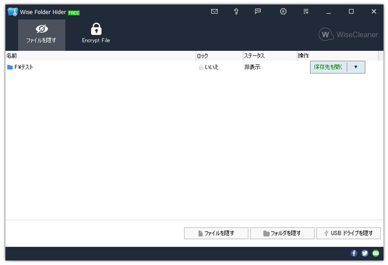Click the lock icon showing いいえ

pyautogui.click(x=201, y=67)
